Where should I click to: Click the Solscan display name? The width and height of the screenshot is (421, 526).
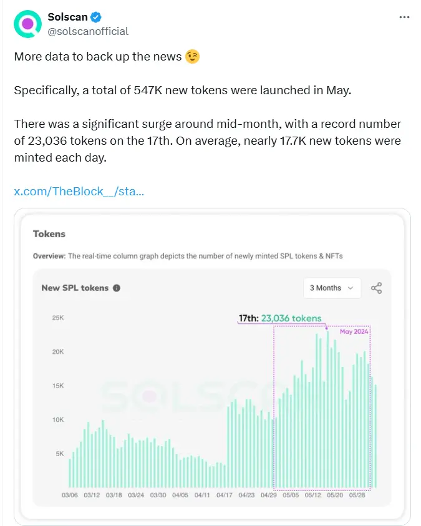[x=67, y=17]
